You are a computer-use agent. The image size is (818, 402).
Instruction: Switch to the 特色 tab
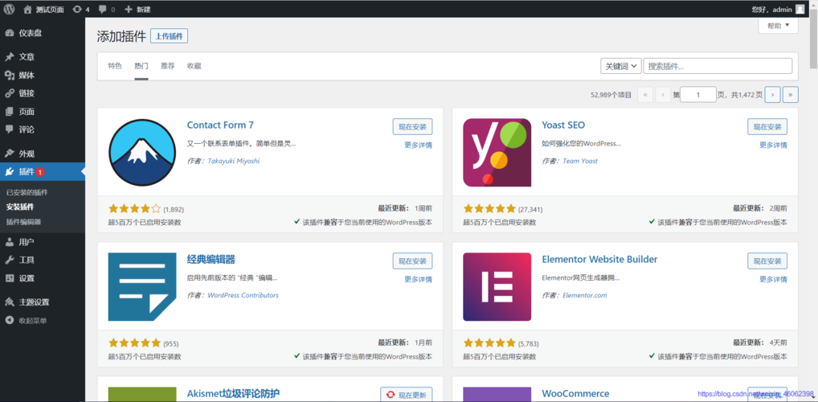pos(115,66)
